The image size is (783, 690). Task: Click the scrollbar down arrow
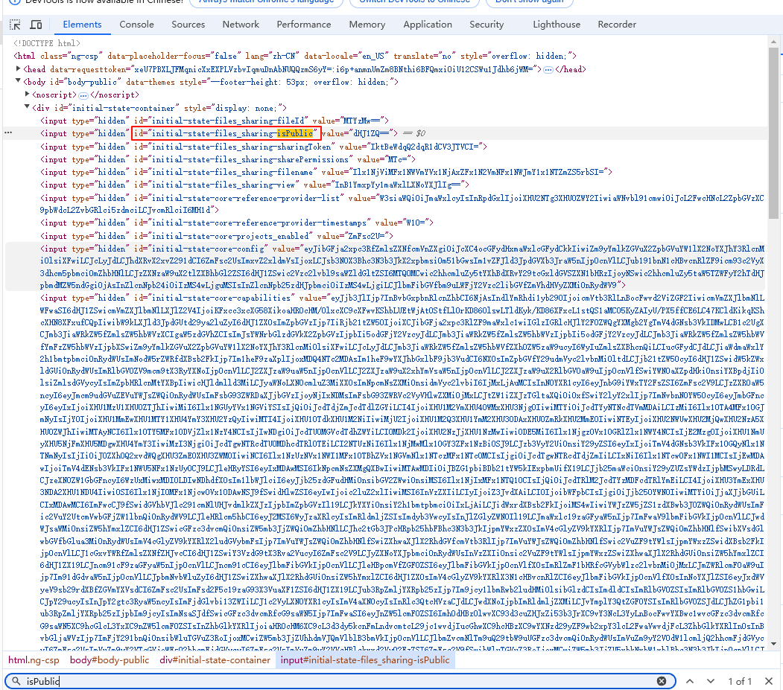pyautogui.click(x=773, y=644)
